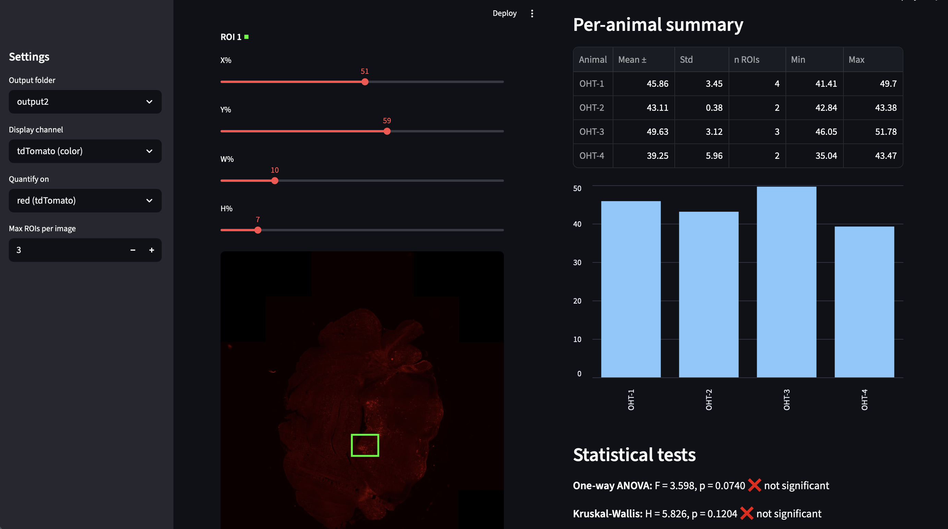Click the Settings heading in sidebar
This screenshot has width=948, height=529.
[x=29, y=56]
